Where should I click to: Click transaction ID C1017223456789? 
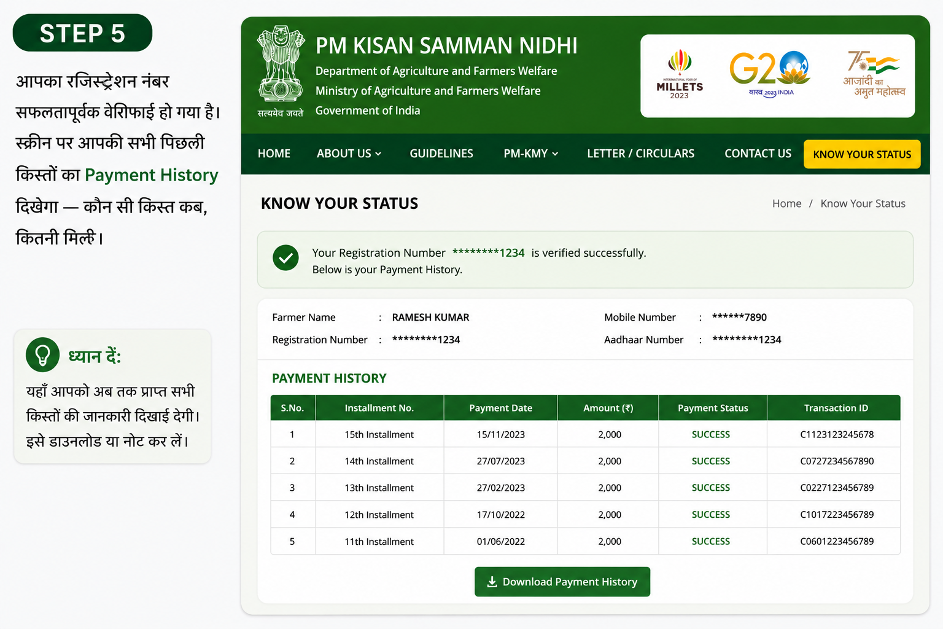[x=837, y=515]
